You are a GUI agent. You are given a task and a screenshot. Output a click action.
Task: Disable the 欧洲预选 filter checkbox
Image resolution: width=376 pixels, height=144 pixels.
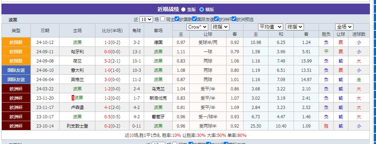[234, 19]
